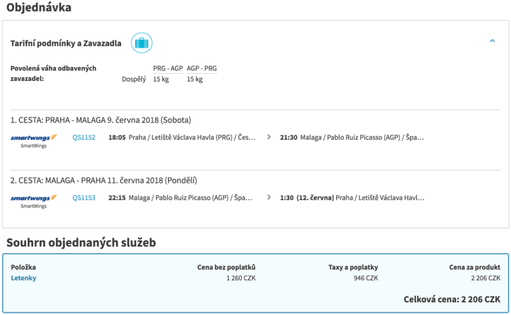Click the 1. CESTA: PRAHA - MALAGA heading
This screenshot has width=511, height=315.
coord(101,120)
